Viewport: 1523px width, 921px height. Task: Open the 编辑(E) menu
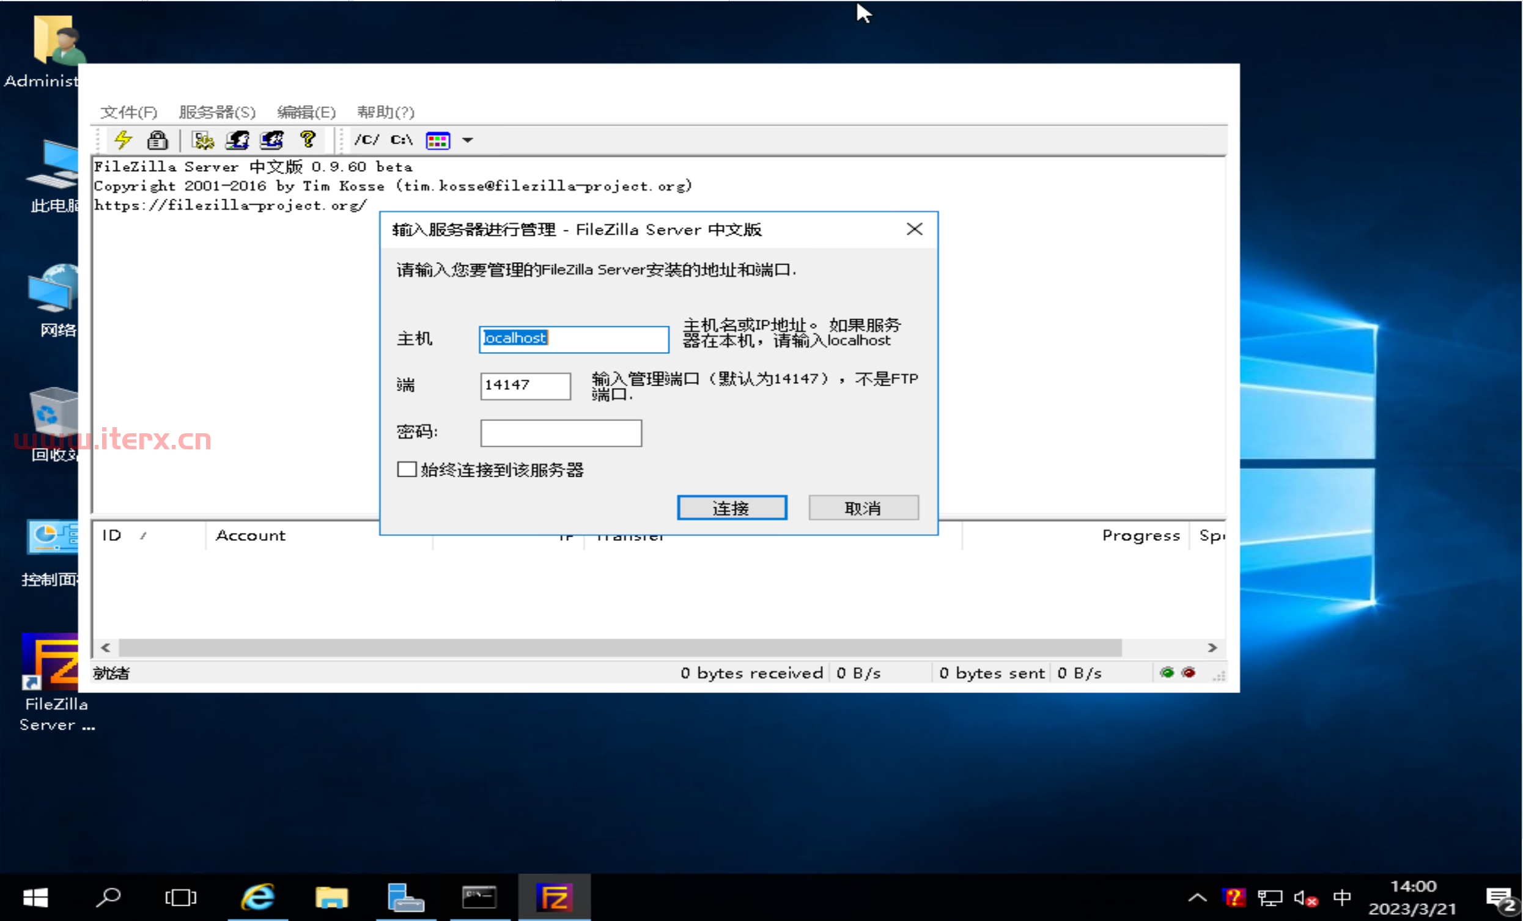pyautogui.click(x=306, y=112)
